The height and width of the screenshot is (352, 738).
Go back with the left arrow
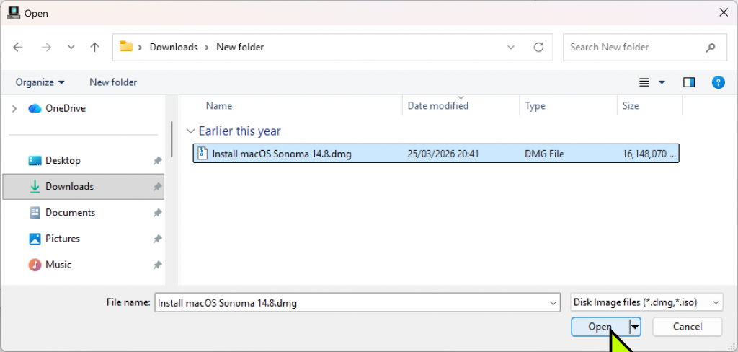(x=18, y=47)
